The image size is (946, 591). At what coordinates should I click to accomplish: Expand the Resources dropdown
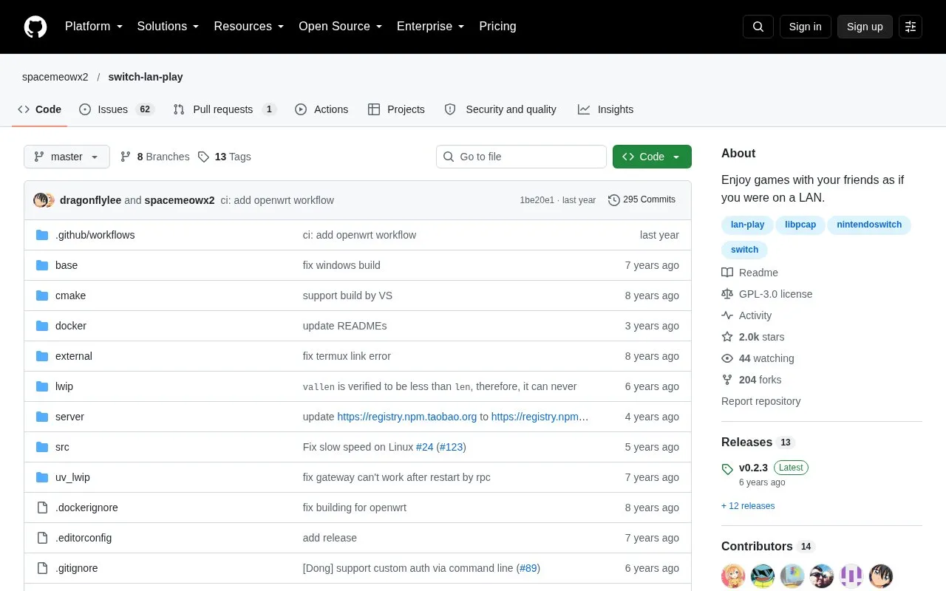(249, 27)
